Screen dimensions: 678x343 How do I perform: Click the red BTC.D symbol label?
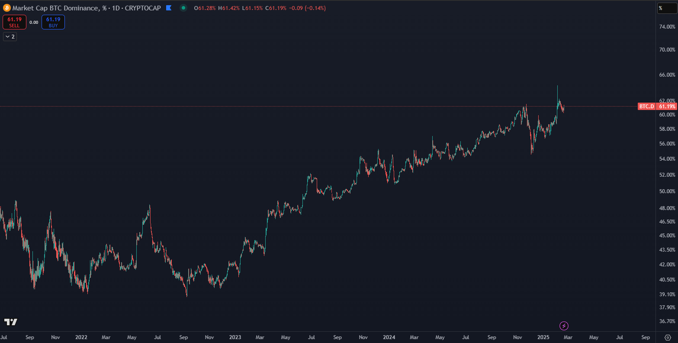click(646, 107)
